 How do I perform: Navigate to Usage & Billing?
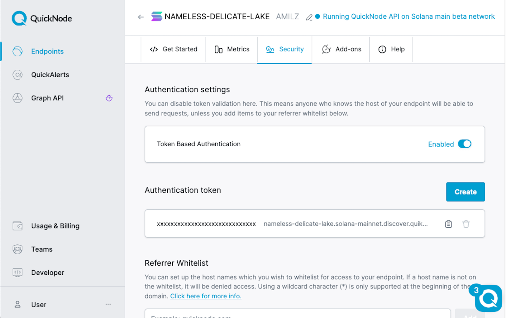coord(55,226)
